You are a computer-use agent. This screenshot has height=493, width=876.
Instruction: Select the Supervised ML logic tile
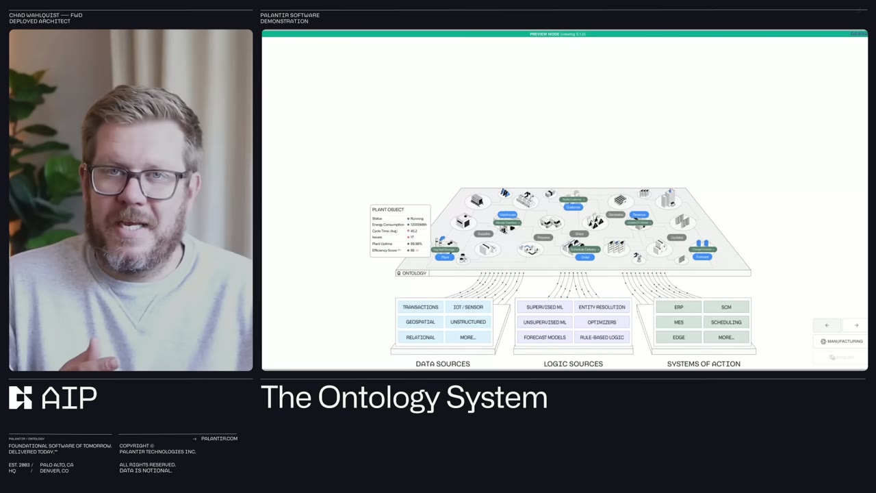[545, 307]
